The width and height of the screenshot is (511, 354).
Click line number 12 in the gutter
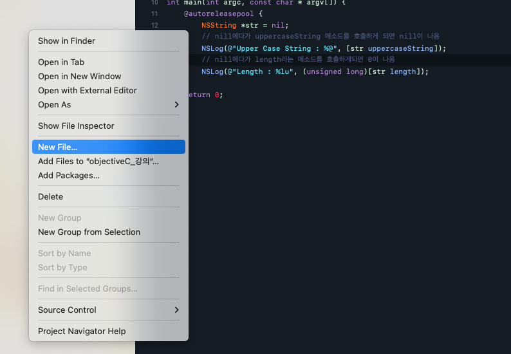[154, 26]
